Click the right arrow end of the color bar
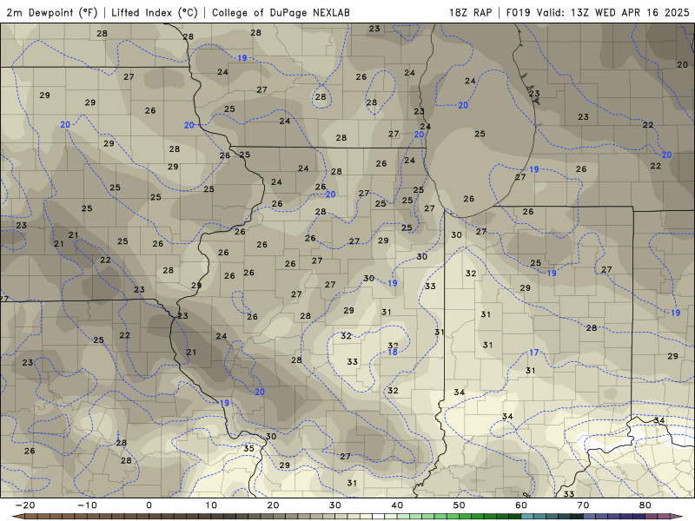The width and height of the screenshot is (695, 521). (678, 517)
